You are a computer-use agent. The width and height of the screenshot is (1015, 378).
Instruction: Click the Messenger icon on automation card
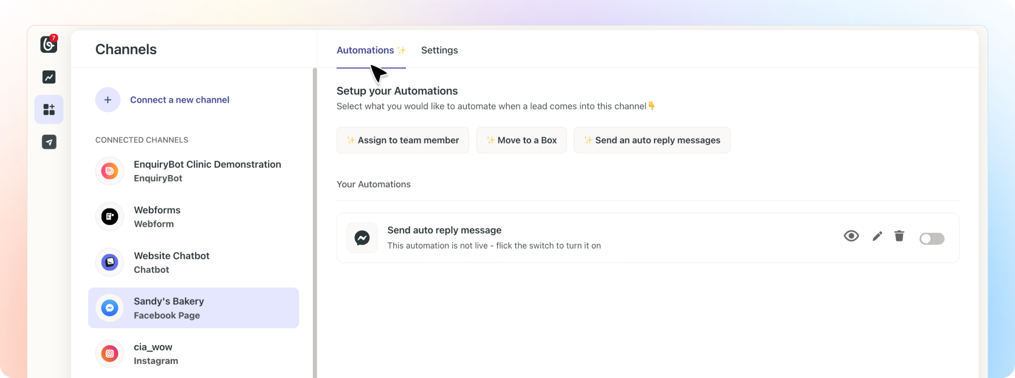pos(362,238)
